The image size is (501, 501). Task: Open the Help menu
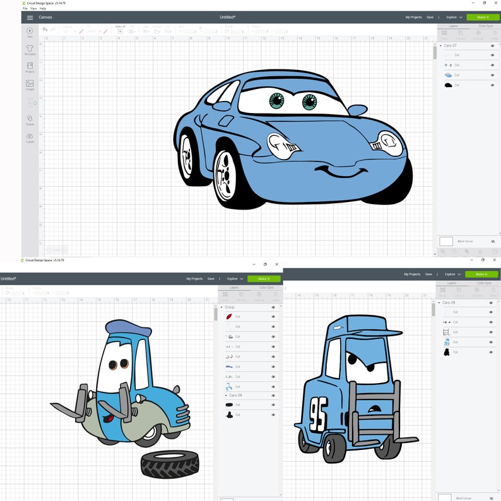[x=43, y=9]
